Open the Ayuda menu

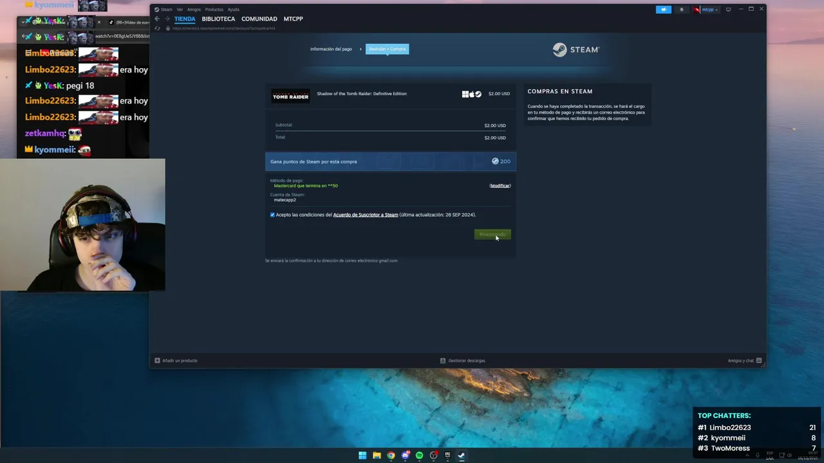tap(233, 10)
